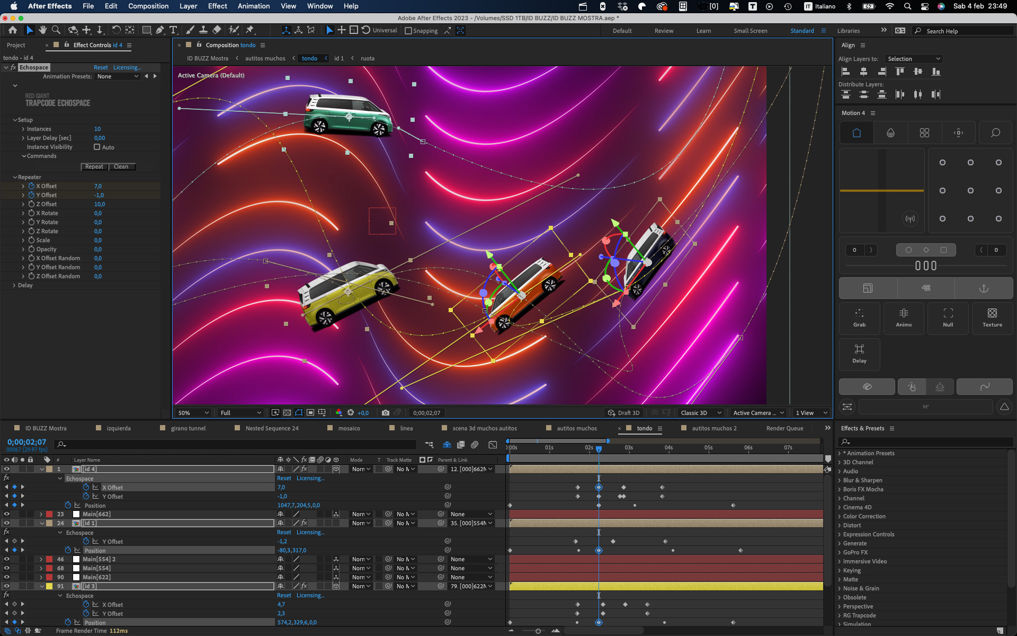Image resolution: width=1017 pixels, height=636 pixels.
Task: Select the Pen tool in toolbar
Action: [x=160, y=30]
